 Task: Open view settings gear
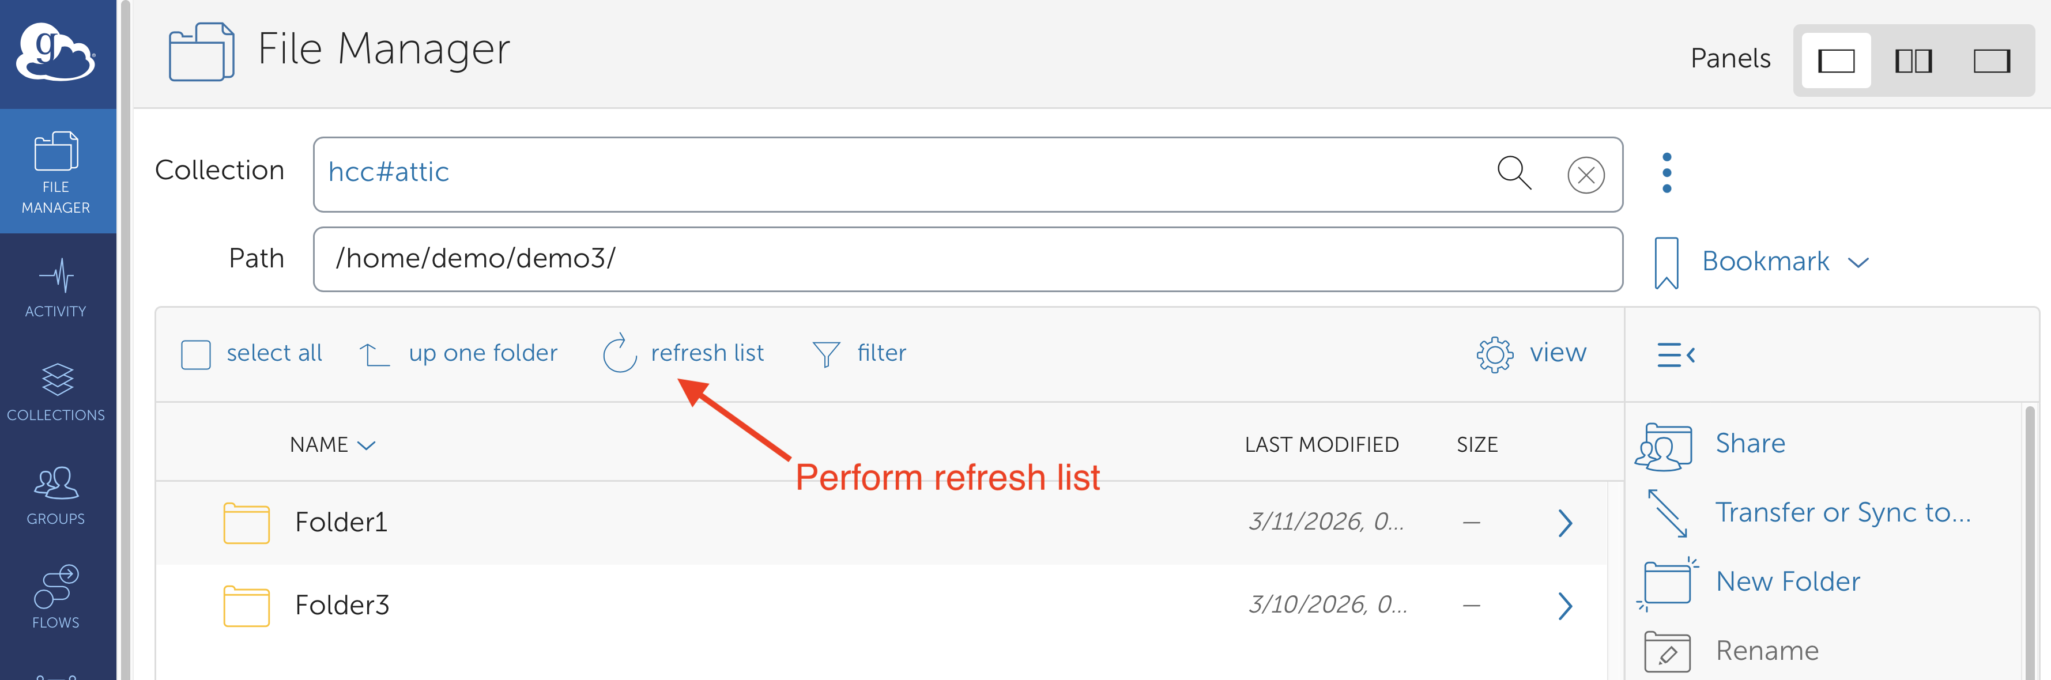click(x=1495, y=354)
